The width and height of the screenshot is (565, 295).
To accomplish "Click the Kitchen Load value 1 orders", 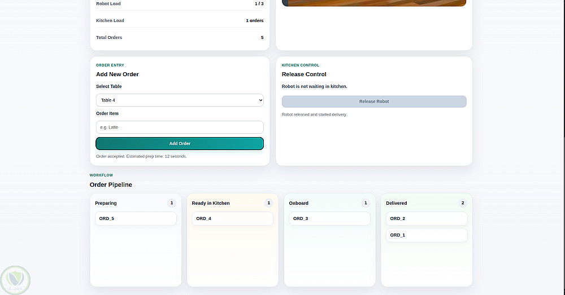I will [x=255, y=20].
